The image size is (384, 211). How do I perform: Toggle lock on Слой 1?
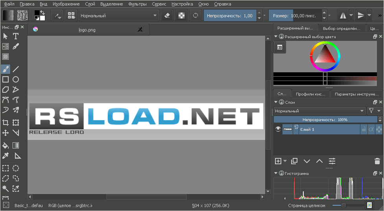[x=364, y=129]
